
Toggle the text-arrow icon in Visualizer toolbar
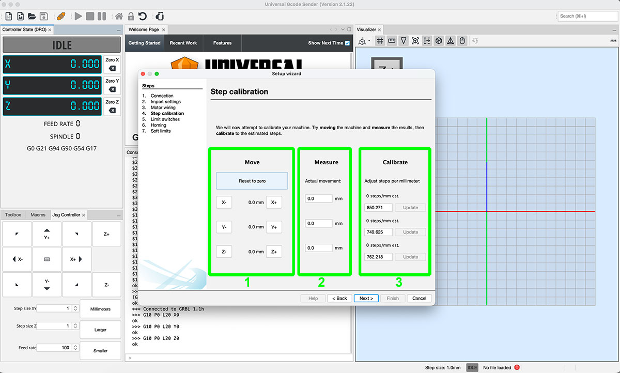[x=427, y=41]
